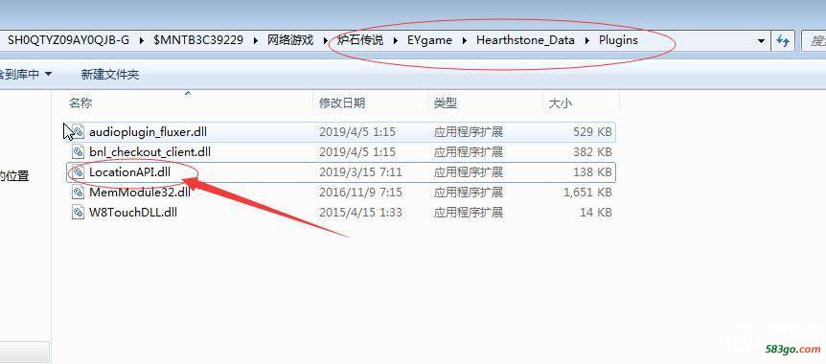Select the W8TouchDLL.dll file icon
Screen dimensions: 826x364
point(78,213)
